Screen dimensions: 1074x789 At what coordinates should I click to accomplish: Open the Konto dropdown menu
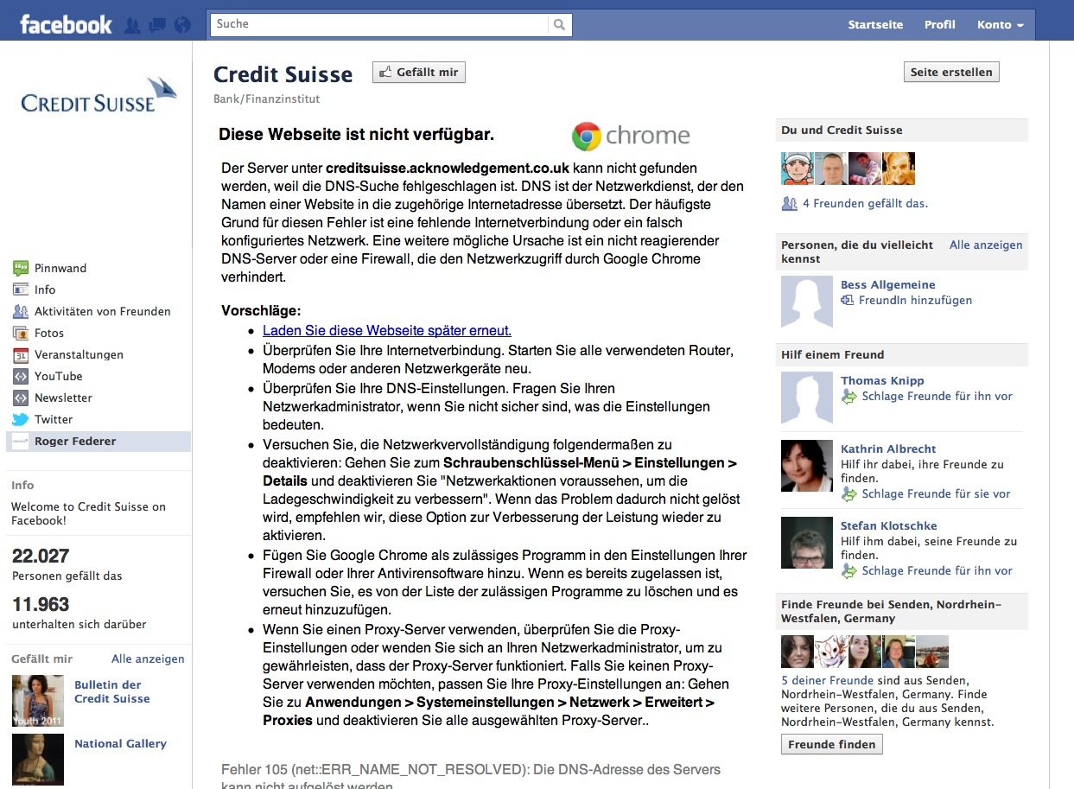pyautogui.click(x=1001, y=24)
